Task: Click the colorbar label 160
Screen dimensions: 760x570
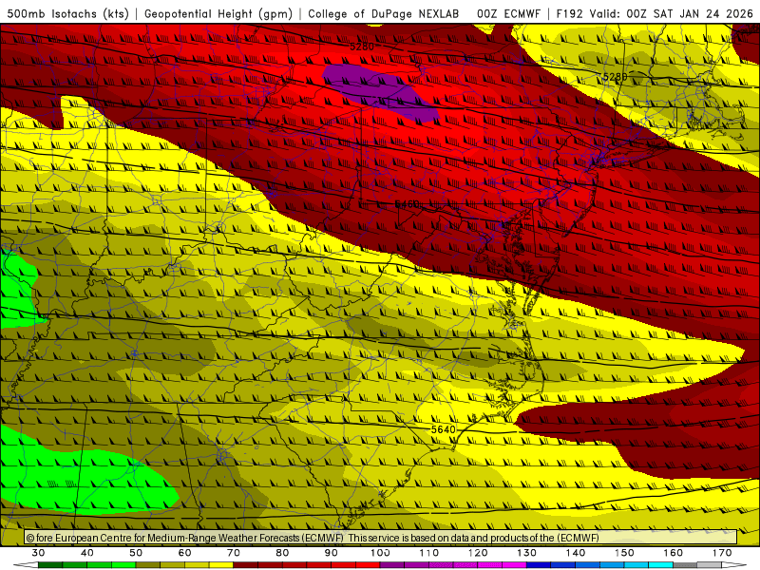Action: [674, 553]
